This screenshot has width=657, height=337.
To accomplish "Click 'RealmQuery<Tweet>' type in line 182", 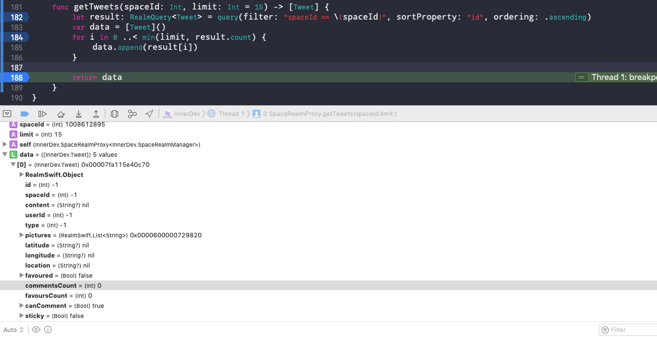I will [x=166, y=17].
